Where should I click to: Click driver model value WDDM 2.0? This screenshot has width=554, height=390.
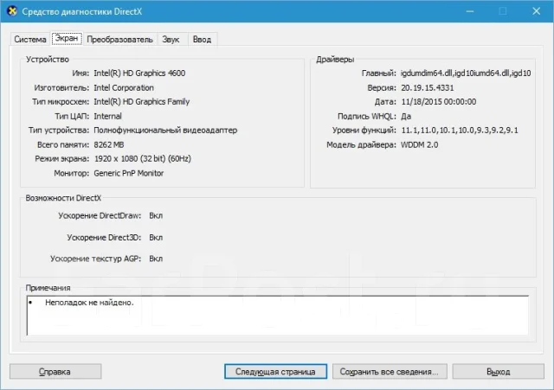click(x=419, y=145)
